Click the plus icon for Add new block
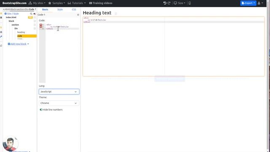Viewport: 270px width, 152px height. pyautogui.click(x=9, y=44)
